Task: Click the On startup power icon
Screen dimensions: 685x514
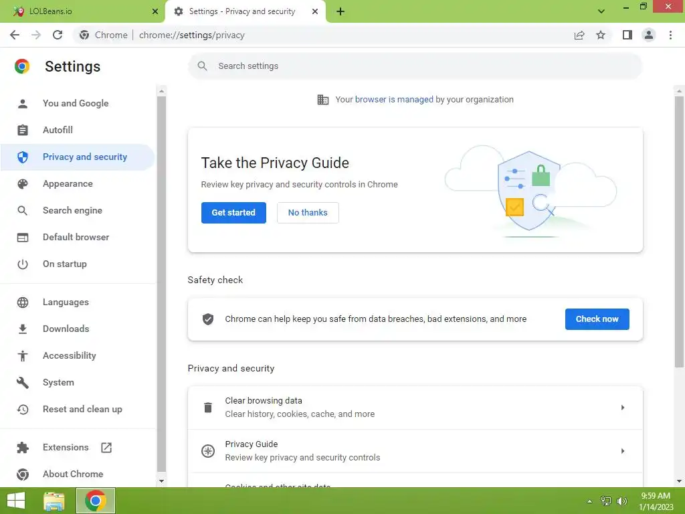Action: point(23,264)
